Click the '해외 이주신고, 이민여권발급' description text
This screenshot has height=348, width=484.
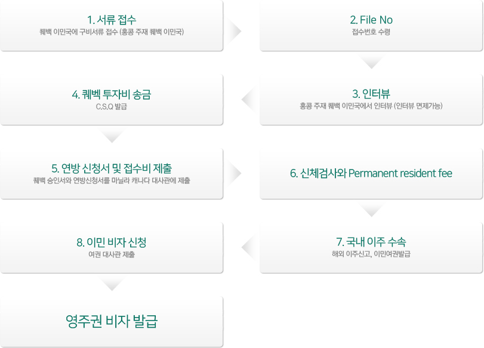tap(371, 254)
